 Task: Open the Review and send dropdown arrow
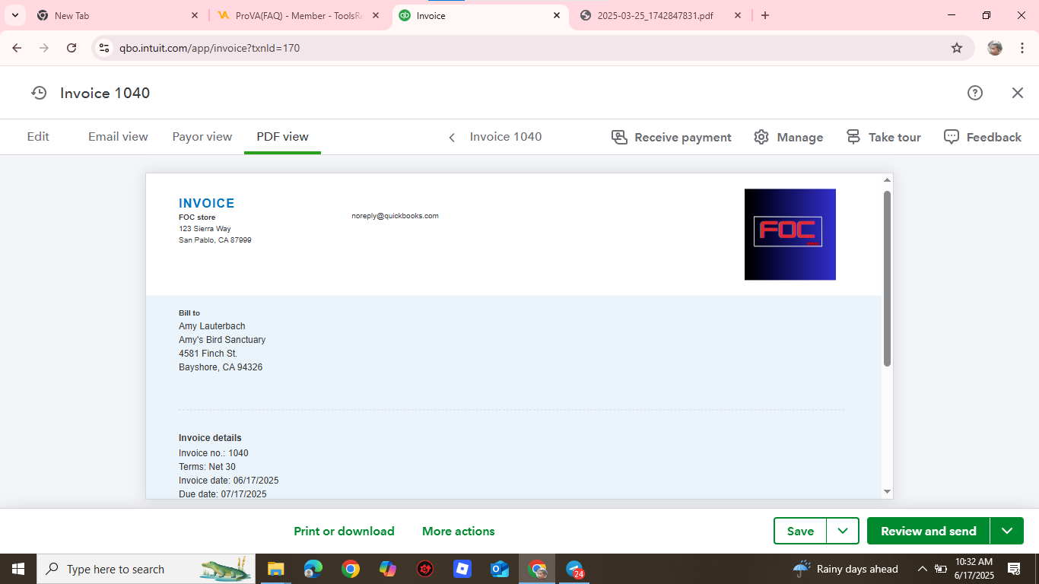click(1007, 531)
